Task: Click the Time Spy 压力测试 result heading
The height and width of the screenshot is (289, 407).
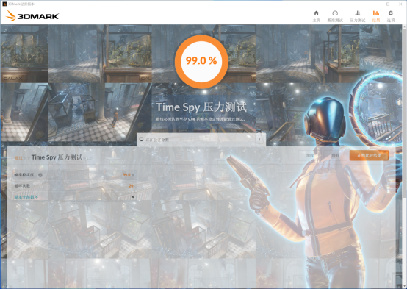Action: coord(57,157)
